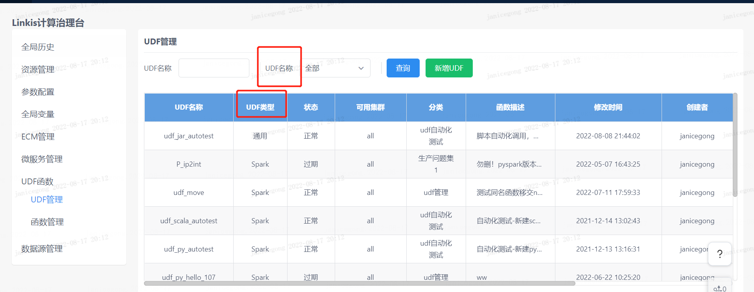Click 过期 status in P_ip2int row

point(311,164)
